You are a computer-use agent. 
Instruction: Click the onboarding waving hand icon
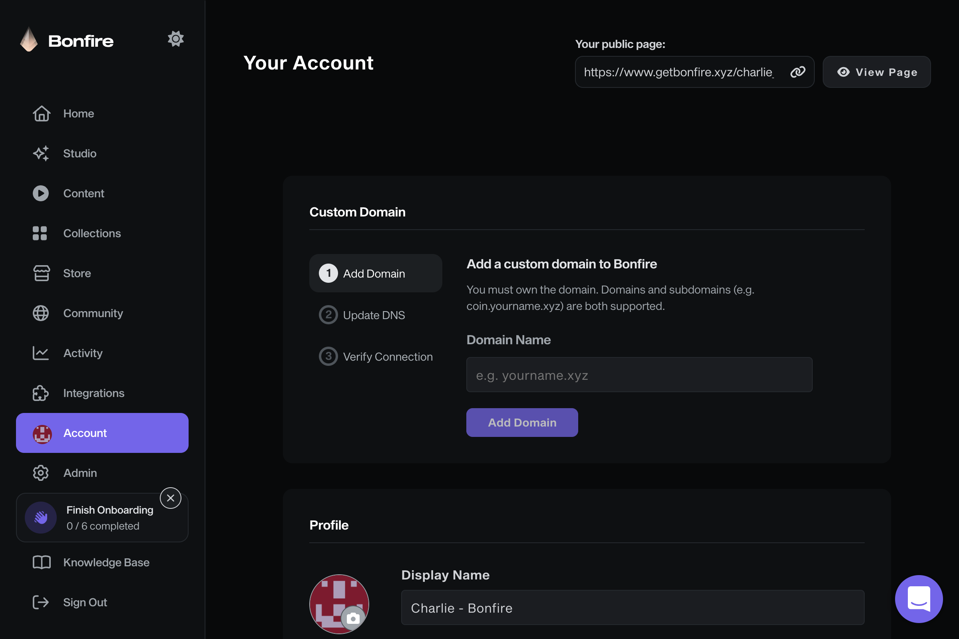coord(41,518)
